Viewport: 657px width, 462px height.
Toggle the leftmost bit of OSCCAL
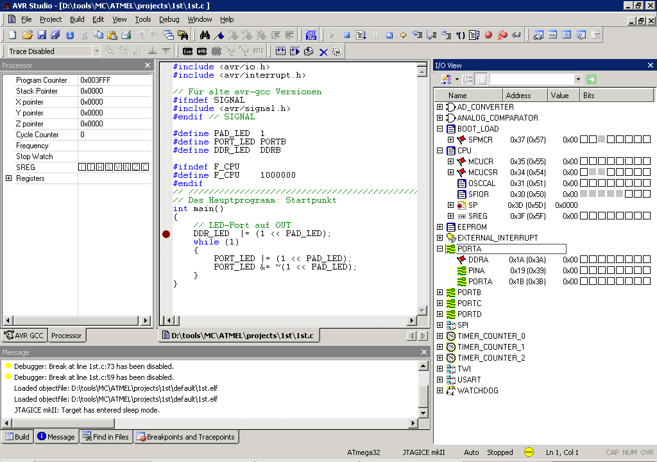coord(583,183)
